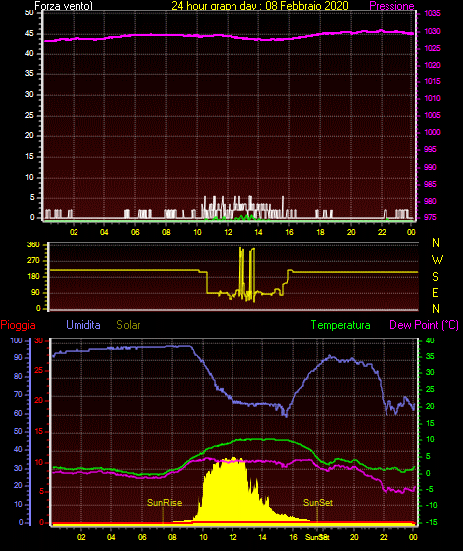Click the W wind direction label
463x551 pixels.
(437, 260)
